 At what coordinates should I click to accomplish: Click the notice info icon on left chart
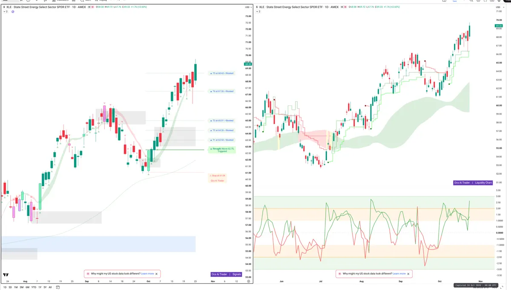tap(88, 274)
